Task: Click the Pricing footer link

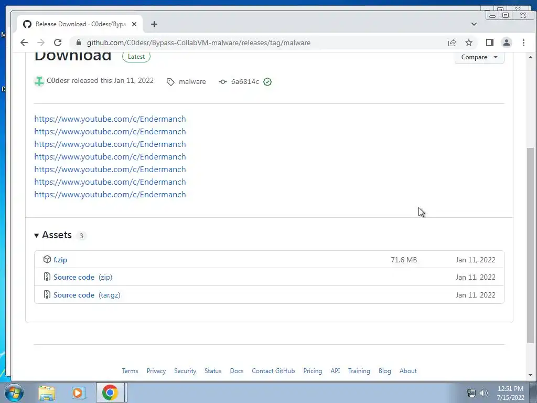Action: pos(313,371)
